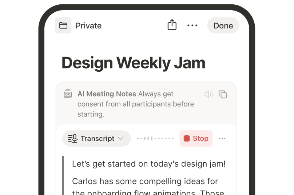
Task: Toggle the speaker sound icon
Action: pos(208,94)
